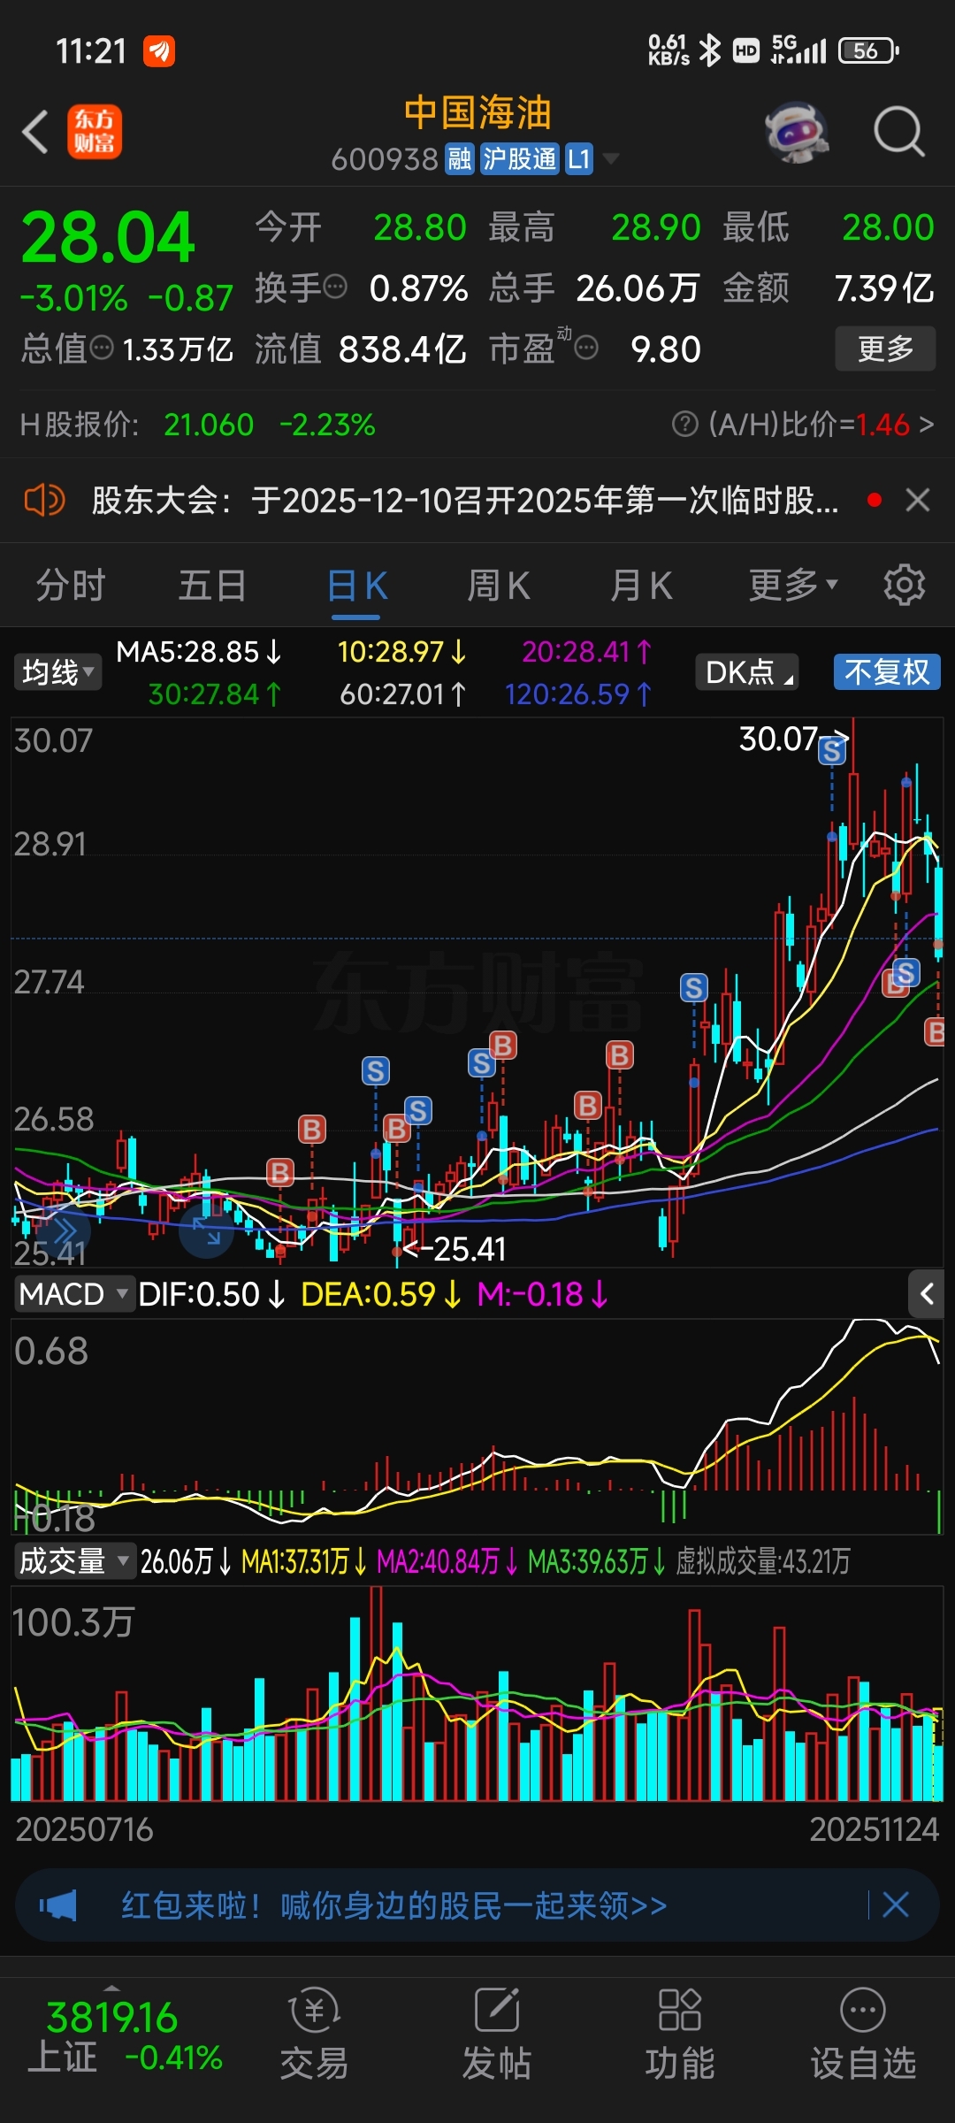955x2123 pixels.
Task: Open the 股东大会 announcement text
Action: pos(465,501)
